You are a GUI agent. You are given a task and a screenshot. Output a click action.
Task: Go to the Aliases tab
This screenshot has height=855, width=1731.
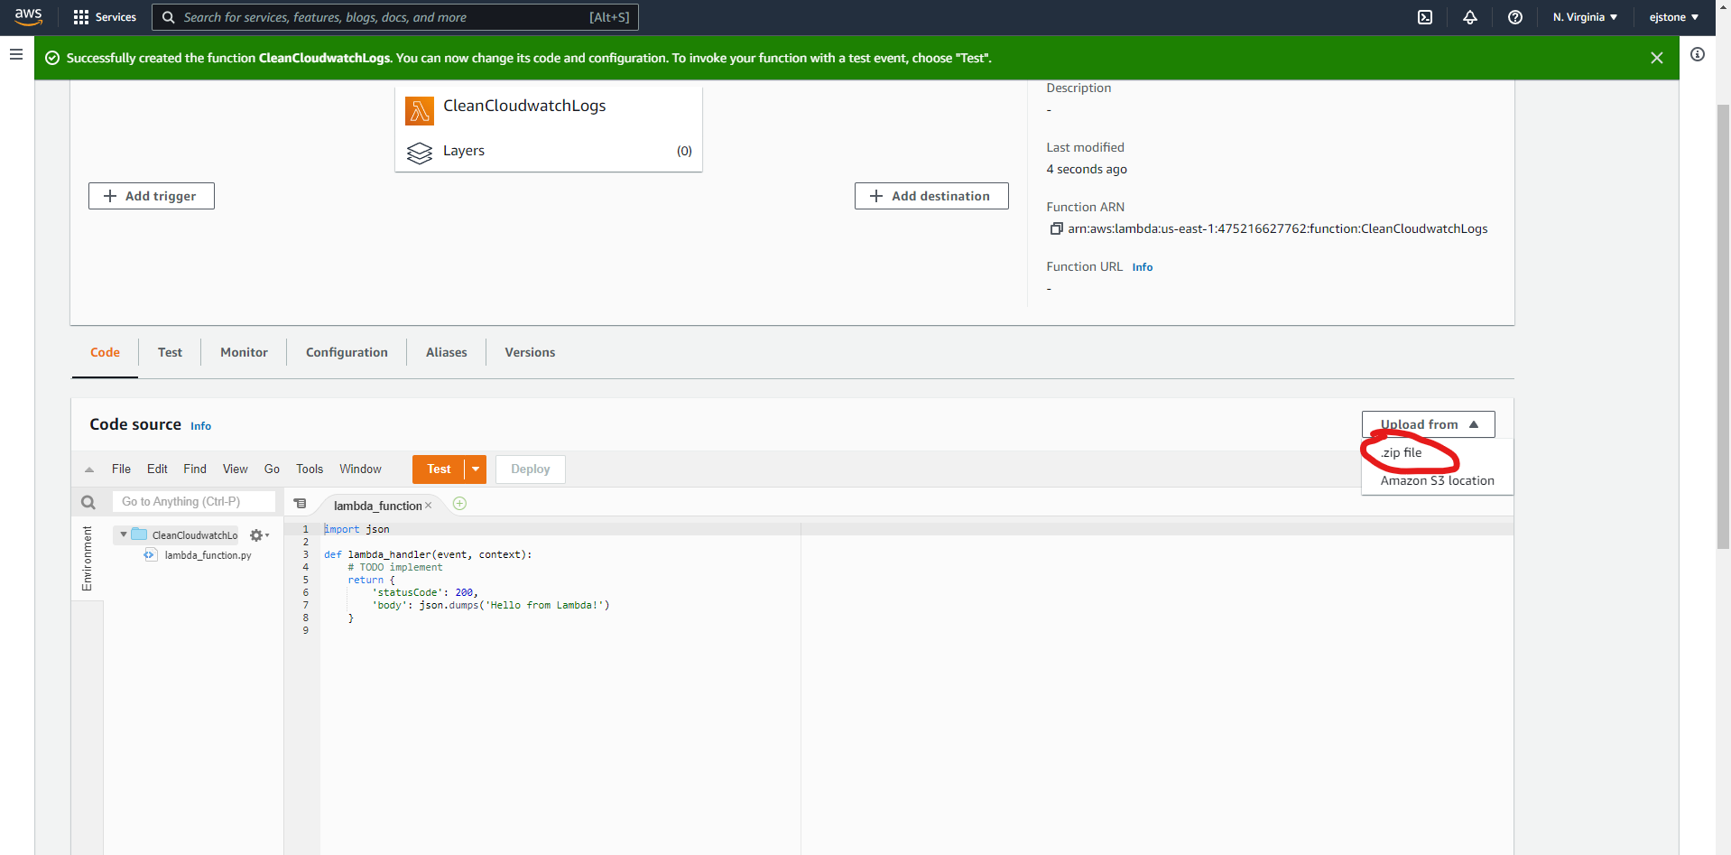pyautogui.click(x=447, y=352)
